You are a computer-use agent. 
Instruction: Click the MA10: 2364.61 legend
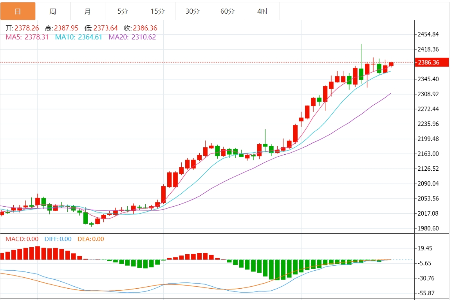tap(79, 37)
